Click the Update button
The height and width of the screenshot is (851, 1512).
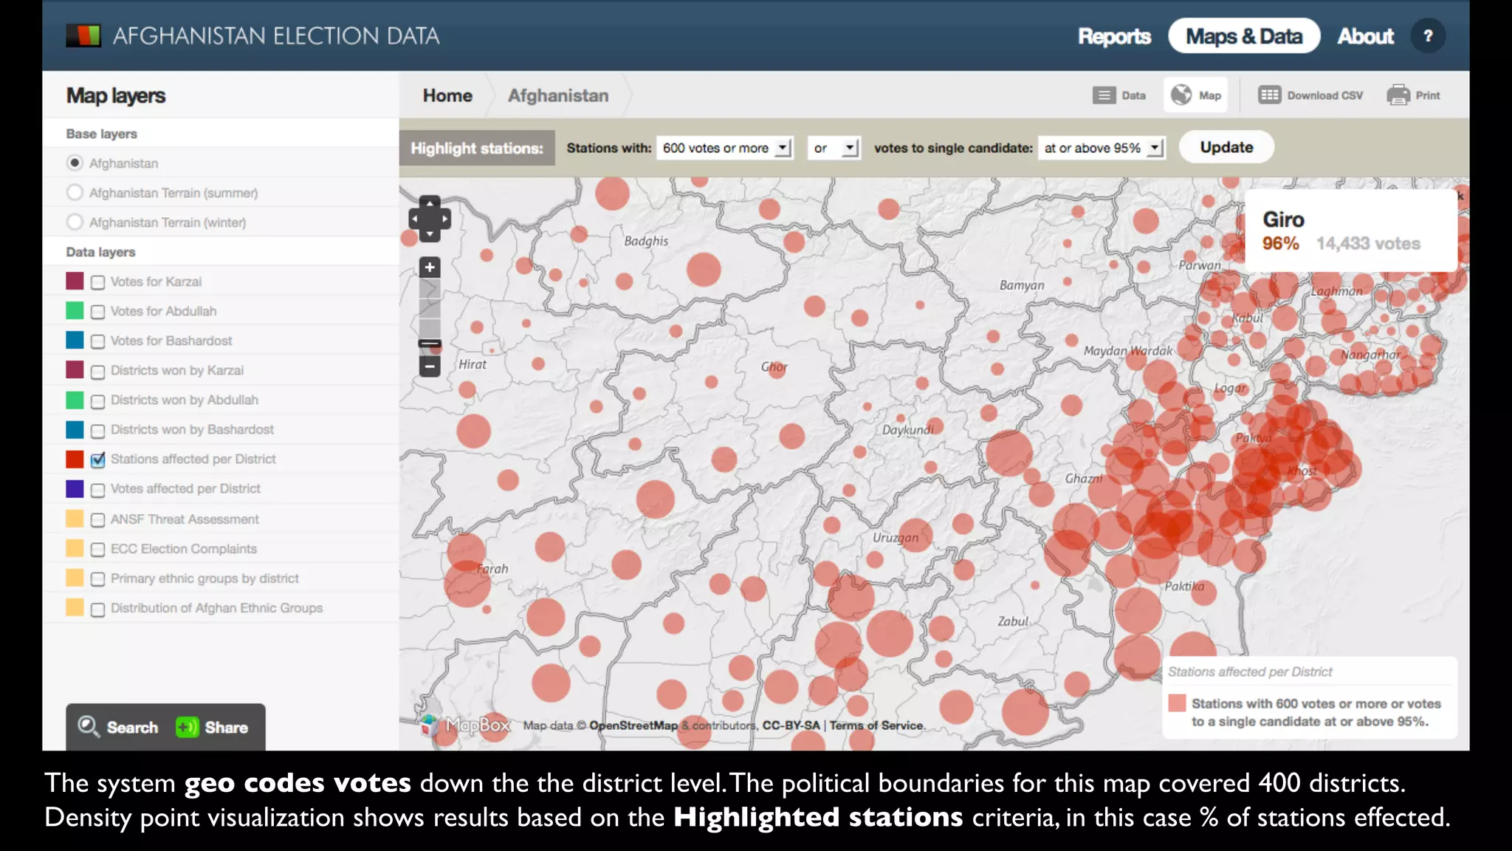click(x=1226, y=147)
